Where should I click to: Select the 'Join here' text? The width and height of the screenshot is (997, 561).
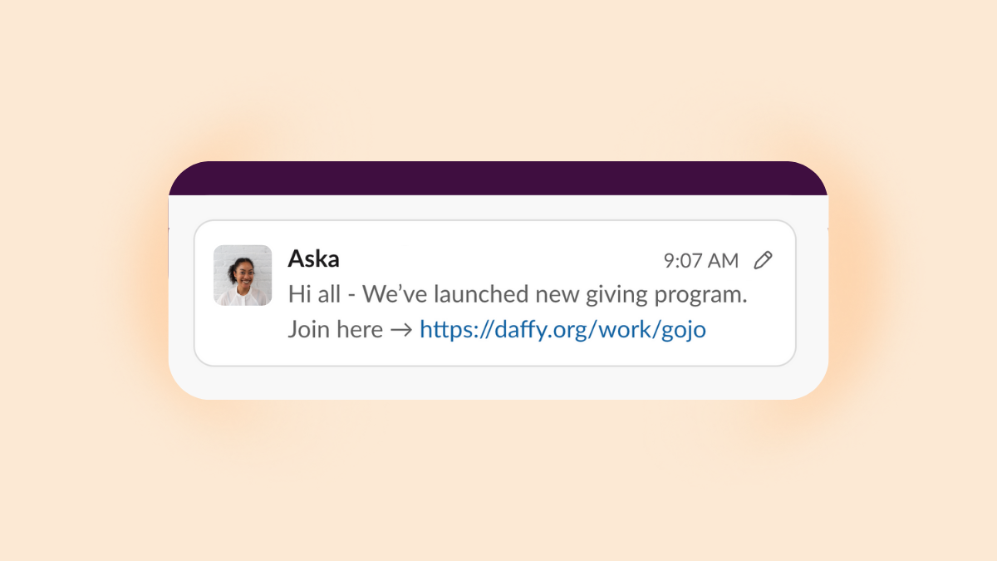pos(335,329)
